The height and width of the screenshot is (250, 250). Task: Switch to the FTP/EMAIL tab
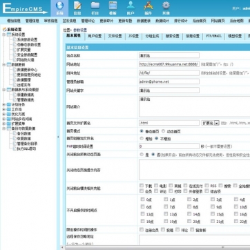tap(213, 36)
